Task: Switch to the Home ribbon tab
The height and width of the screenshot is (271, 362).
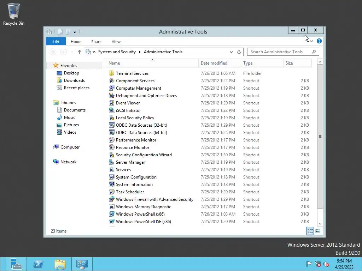Action: (76, 42)
